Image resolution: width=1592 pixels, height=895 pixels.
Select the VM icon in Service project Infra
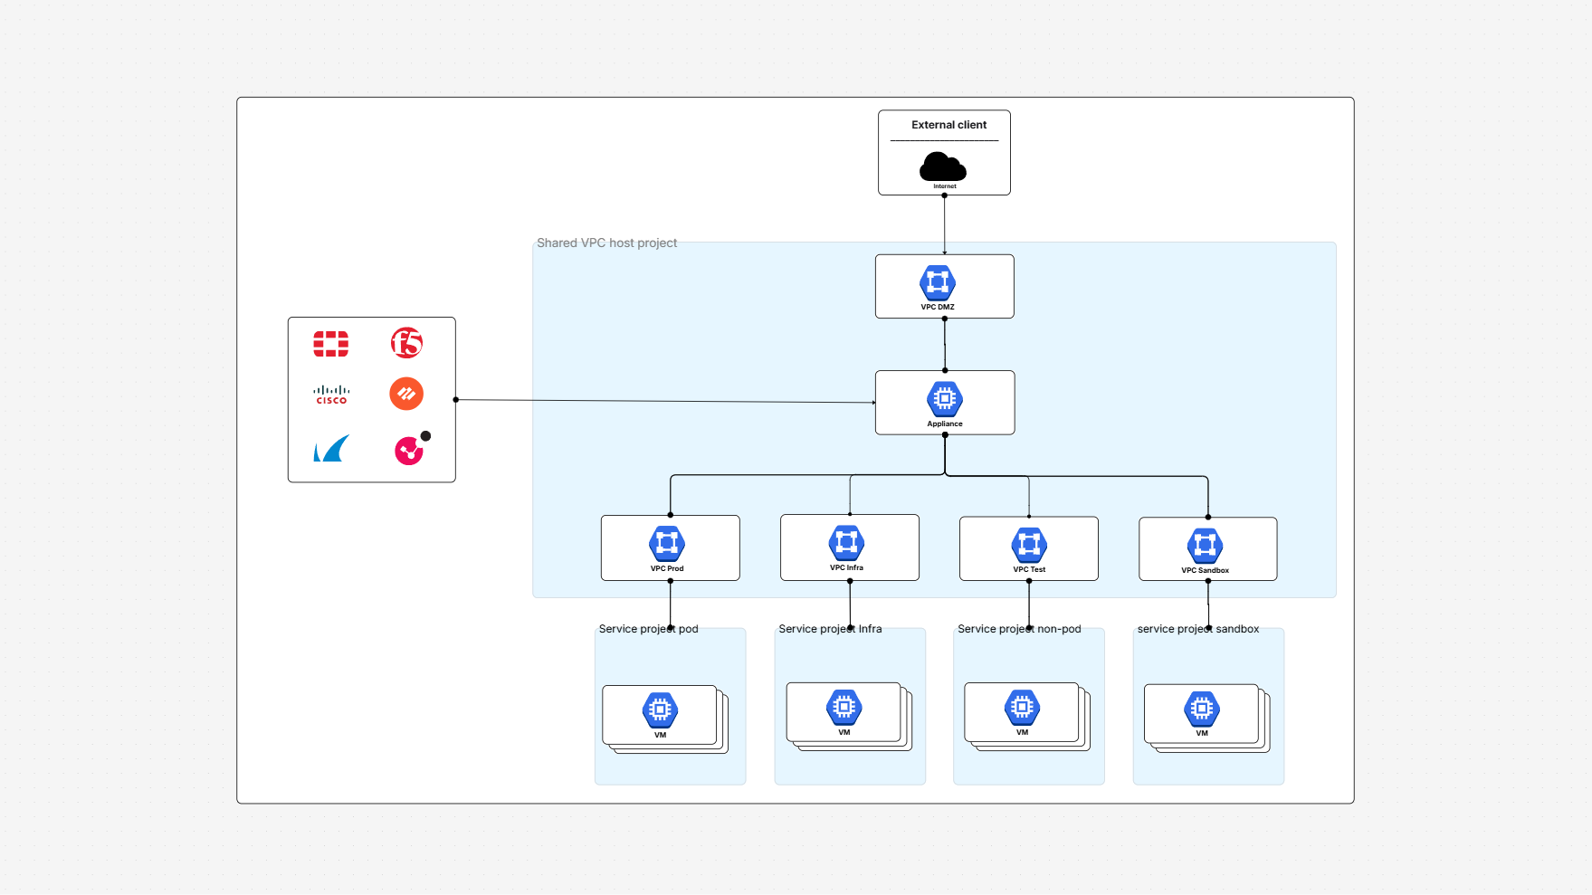pos(843,709)
